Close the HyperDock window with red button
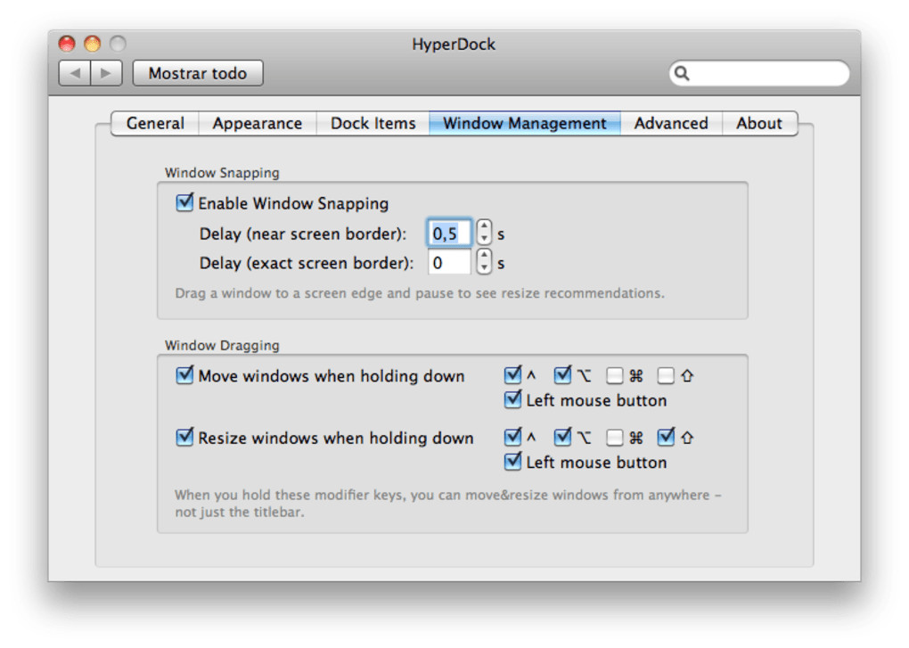 (x=67, y=44)
